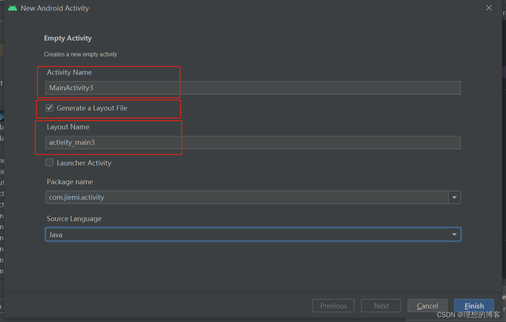Select Java in the Source Language combo box

point(253,234)
